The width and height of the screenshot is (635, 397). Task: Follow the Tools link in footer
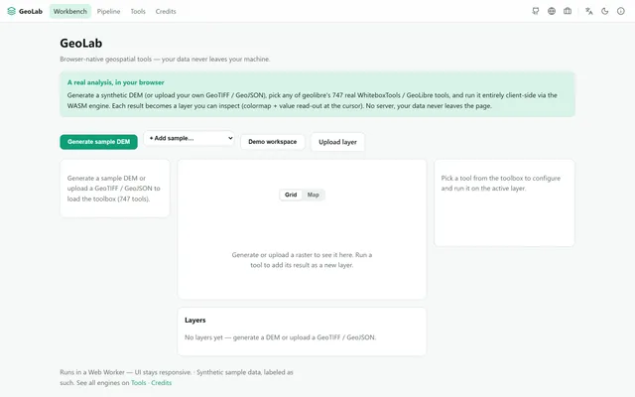[139, 383]
